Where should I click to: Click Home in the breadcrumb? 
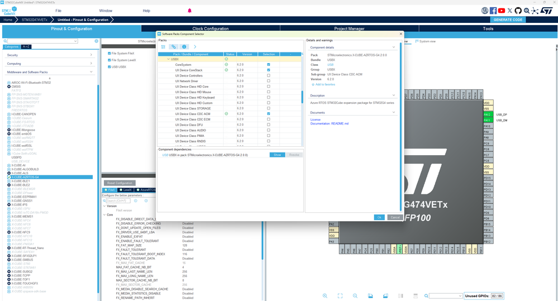tap(8, 20)
